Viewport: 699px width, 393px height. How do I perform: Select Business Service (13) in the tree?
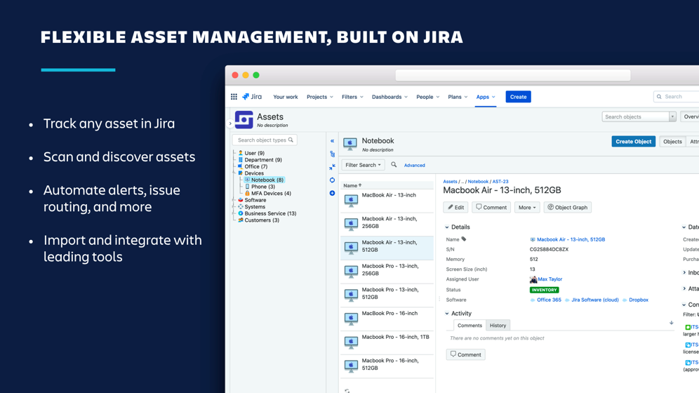pyautogui.click(x=270, y=213)
